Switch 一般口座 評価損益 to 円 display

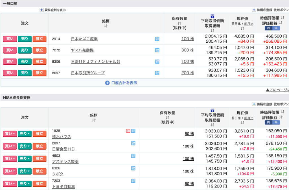point(268,28)
